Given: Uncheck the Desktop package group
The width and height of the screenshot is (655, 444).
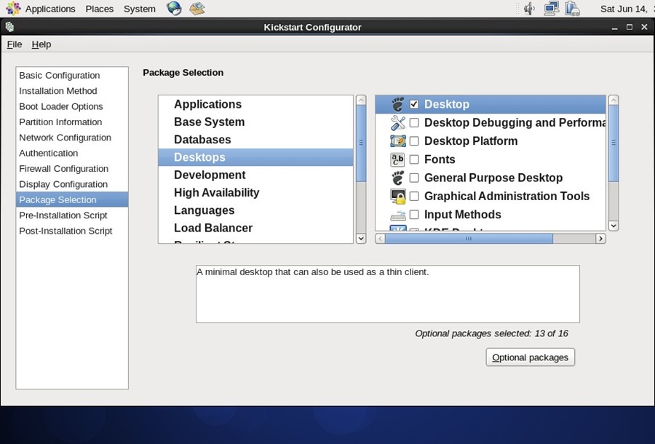Looking at the screenshot, I should point(414,104).
